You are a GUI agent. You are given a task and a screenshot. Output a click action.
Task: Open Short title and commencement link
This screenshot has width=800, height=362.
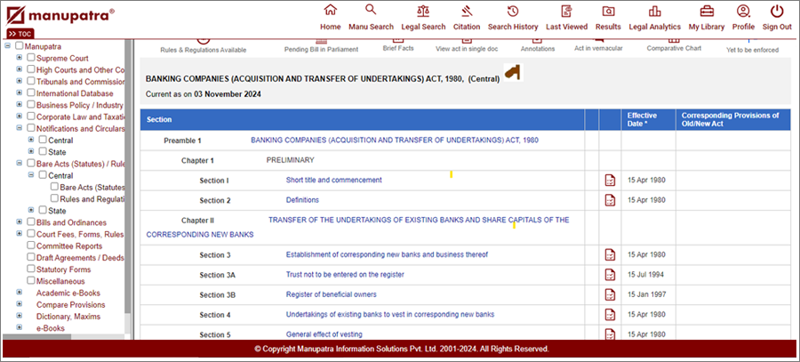click(333, 181)
